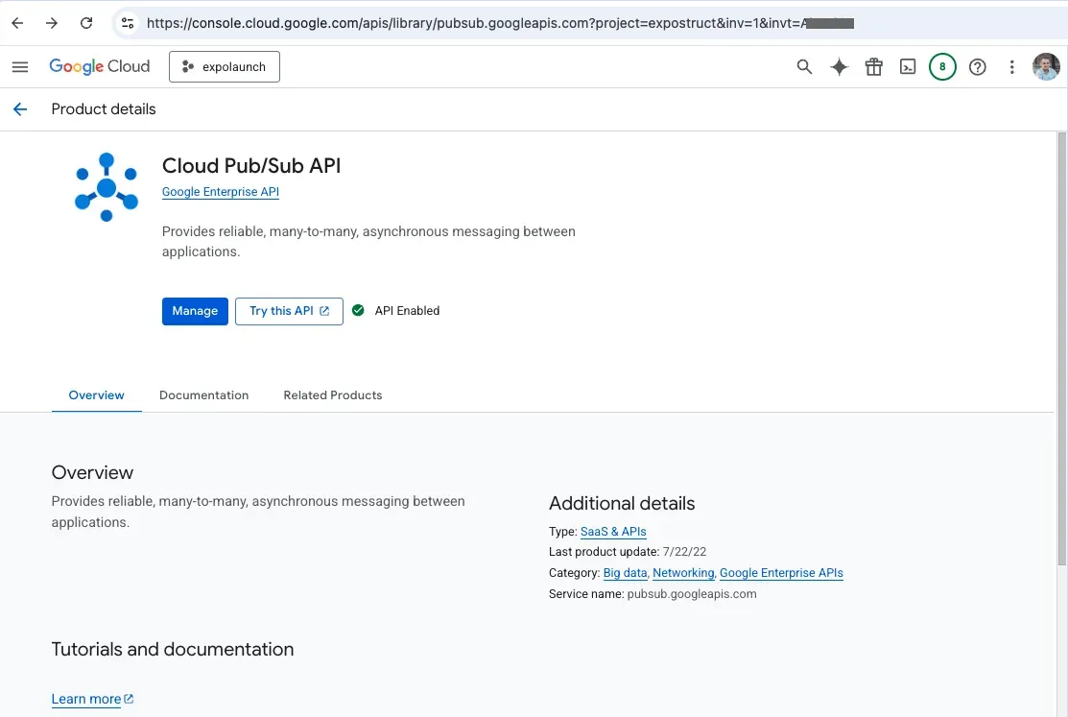Image resolution: width=1068 pixels, height=717 pixels.
Task: Click the user account avatar
Action: click(x=1046, y=67)
